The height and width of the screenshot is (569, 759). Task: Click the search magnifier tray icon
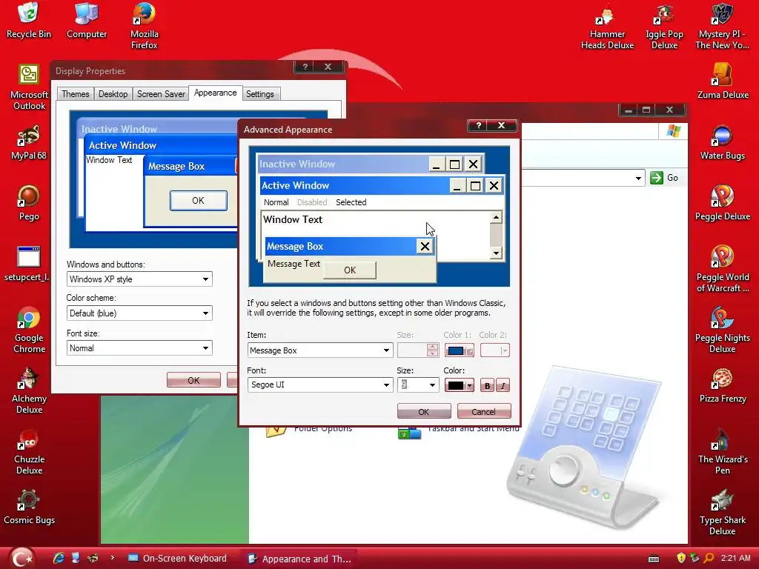tap(709, 558)
